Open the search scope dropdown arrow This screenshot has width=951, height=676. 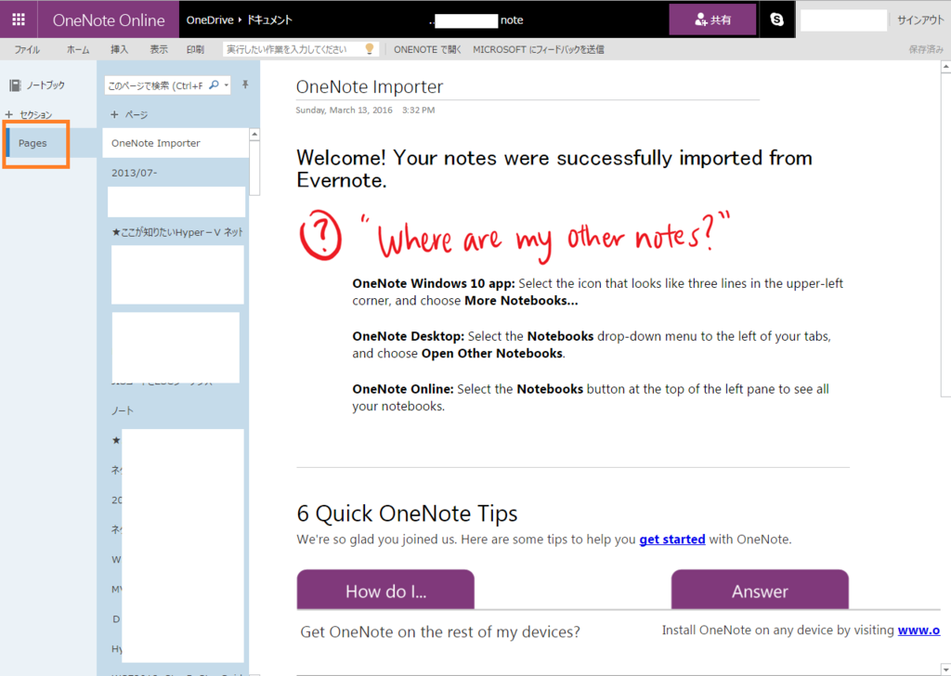[x=227, y=85]
